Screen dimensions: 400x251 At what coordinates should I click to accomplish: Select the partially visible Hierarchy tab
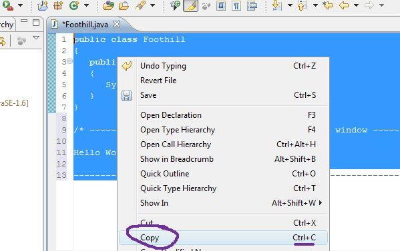click(x=7, y=25)
